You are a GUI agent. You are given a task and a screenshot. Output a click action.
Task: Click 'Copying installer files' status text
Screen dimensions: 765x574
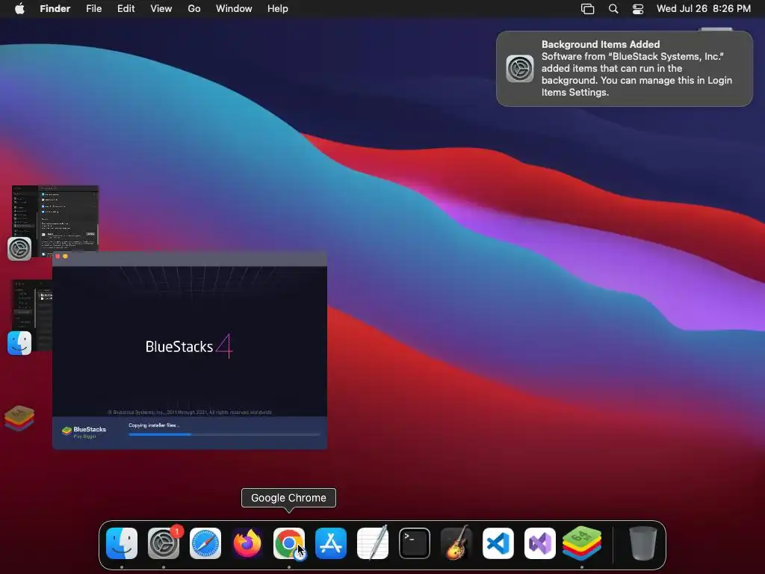(154, 425)
